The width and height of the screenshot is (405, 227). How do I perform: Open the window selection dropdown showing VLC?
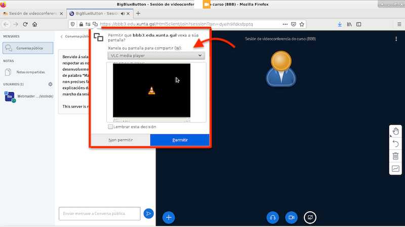pyautogui.click(x=156, y=55)
